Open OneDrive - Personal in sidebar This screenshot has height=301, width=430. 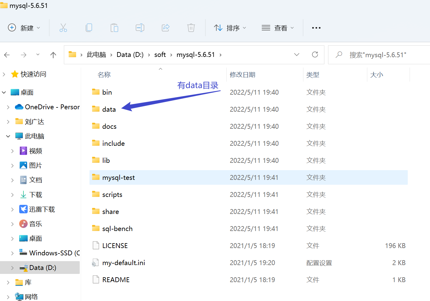pos(52,107)
